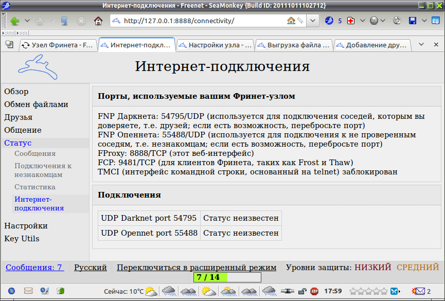Click the open padlock security icon
The width and height of the screenshot is (445, 301).
[302, 291]
